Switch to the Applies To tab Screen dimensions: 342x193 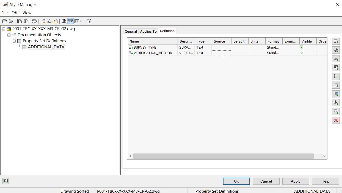click(x=148, y=31)
